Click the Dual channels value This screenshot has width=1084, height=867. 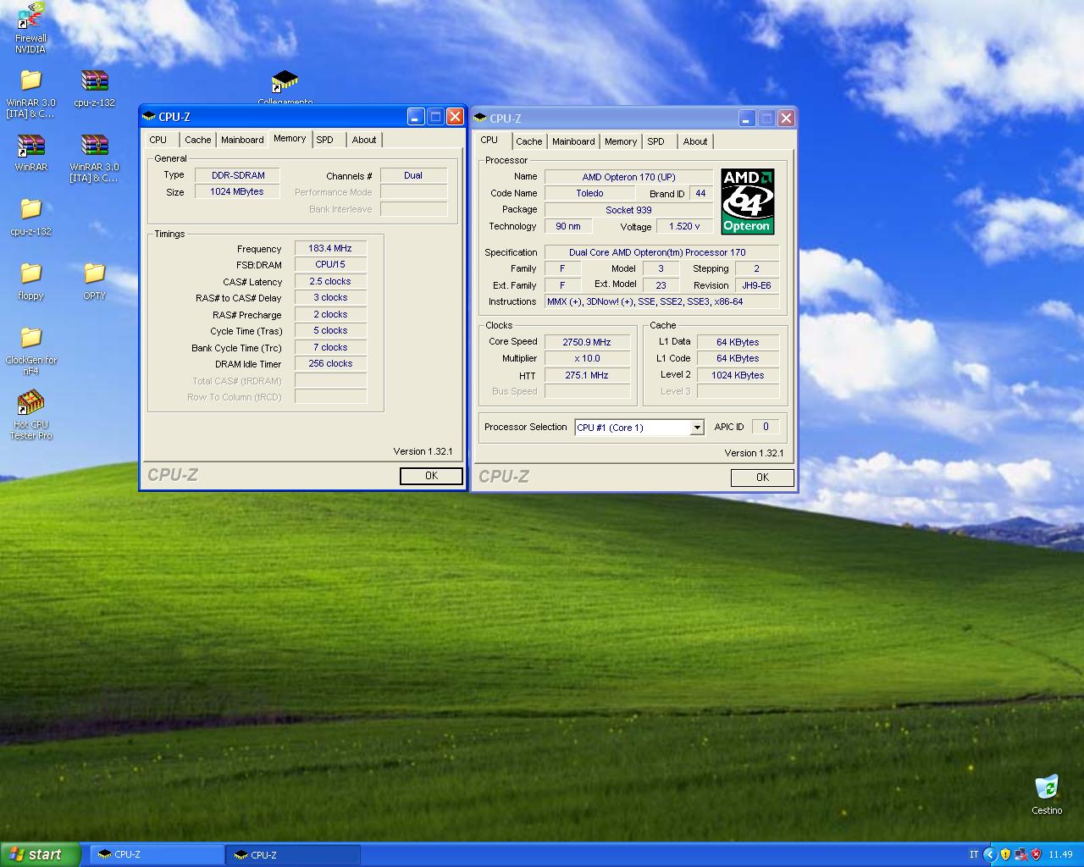[x=413, y=175]
